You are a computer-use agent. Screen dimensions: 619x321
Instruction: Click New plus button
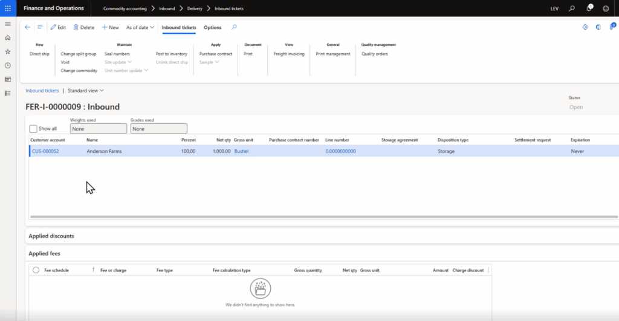coord(111,27)
